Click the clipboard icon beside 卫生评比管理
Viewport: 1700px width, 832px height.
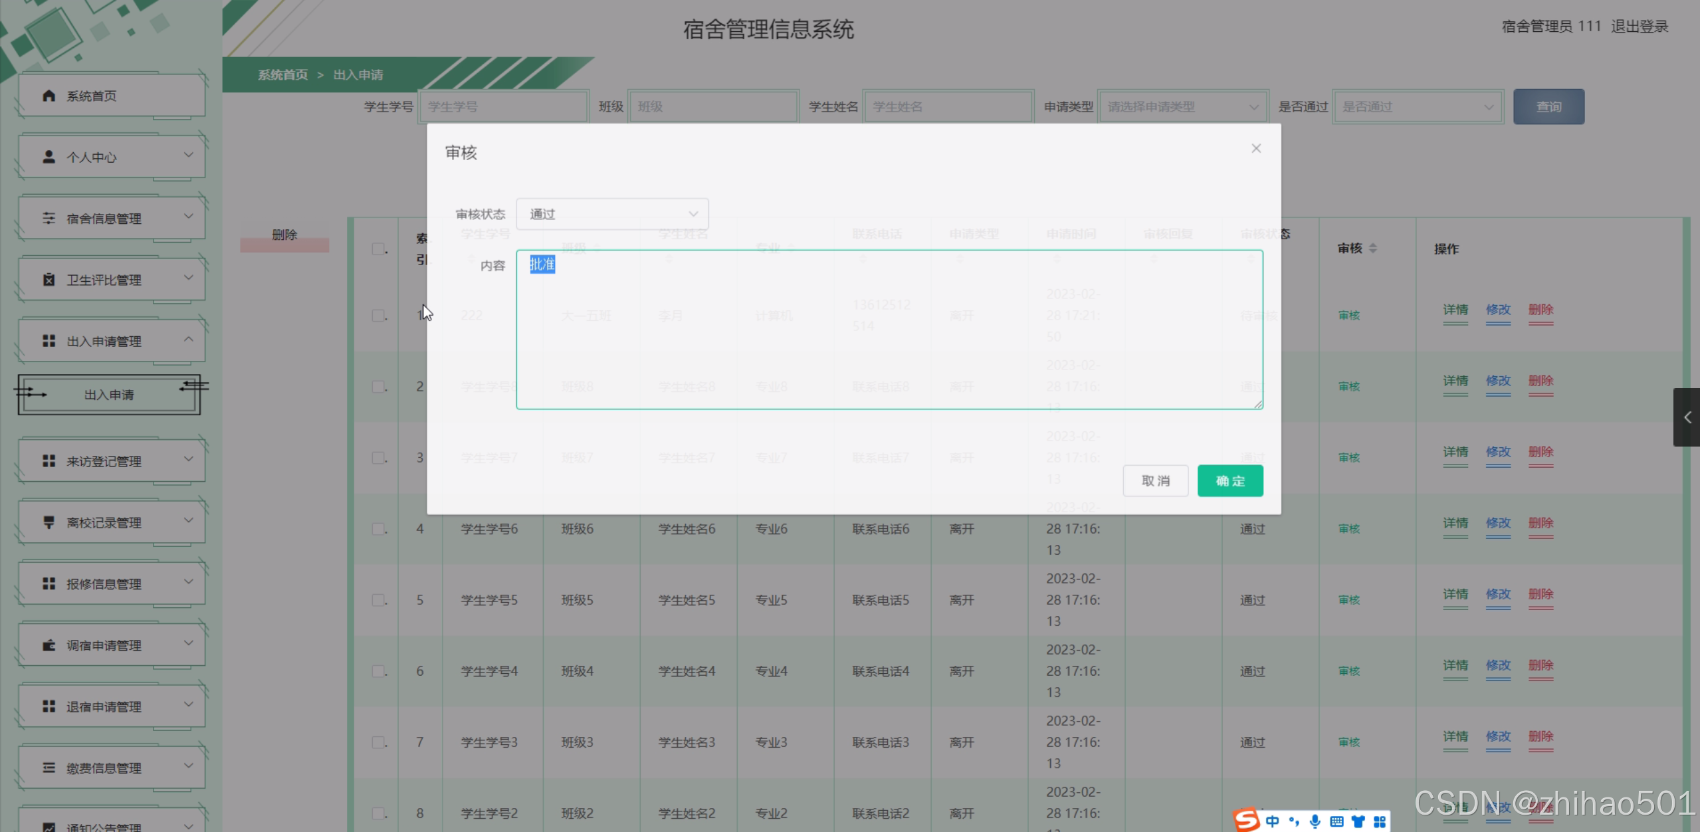click(x=49, y=280)
